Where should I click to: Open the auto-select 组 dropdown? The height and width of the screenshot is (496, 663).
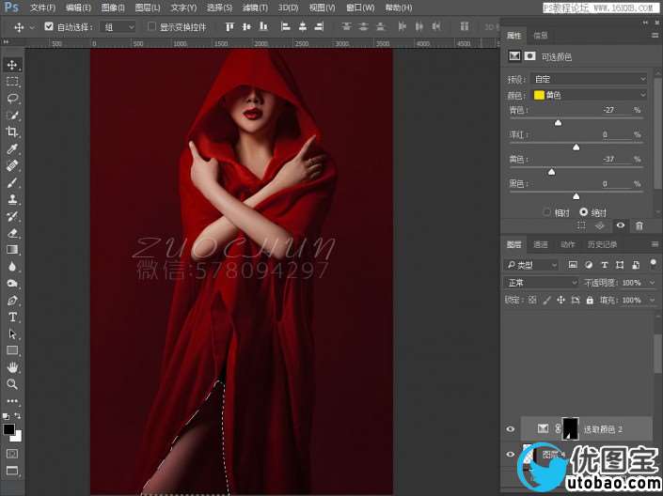[118, 27]
